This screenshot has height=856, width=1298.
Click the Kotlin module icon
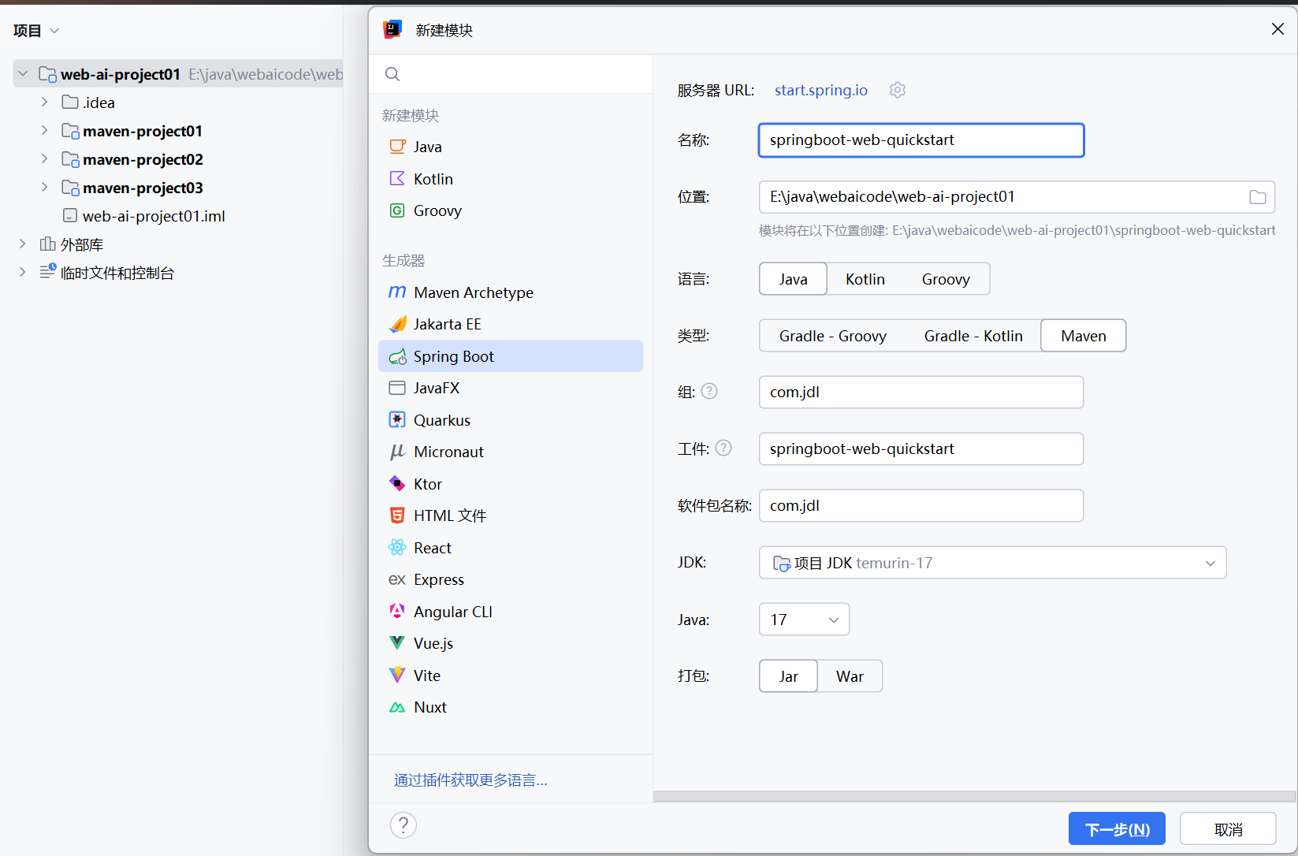coord(397,179)
